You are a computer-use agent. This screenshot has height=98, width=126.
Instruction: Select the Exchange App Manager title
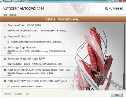pyautogui.click(x=22, y=47)
